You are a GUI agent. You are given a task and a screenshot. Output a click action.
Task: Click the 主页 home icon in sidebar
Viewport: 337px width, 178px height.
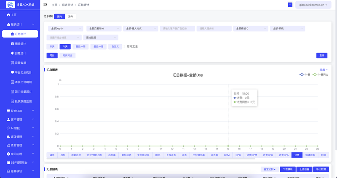(x=8, y=15)
